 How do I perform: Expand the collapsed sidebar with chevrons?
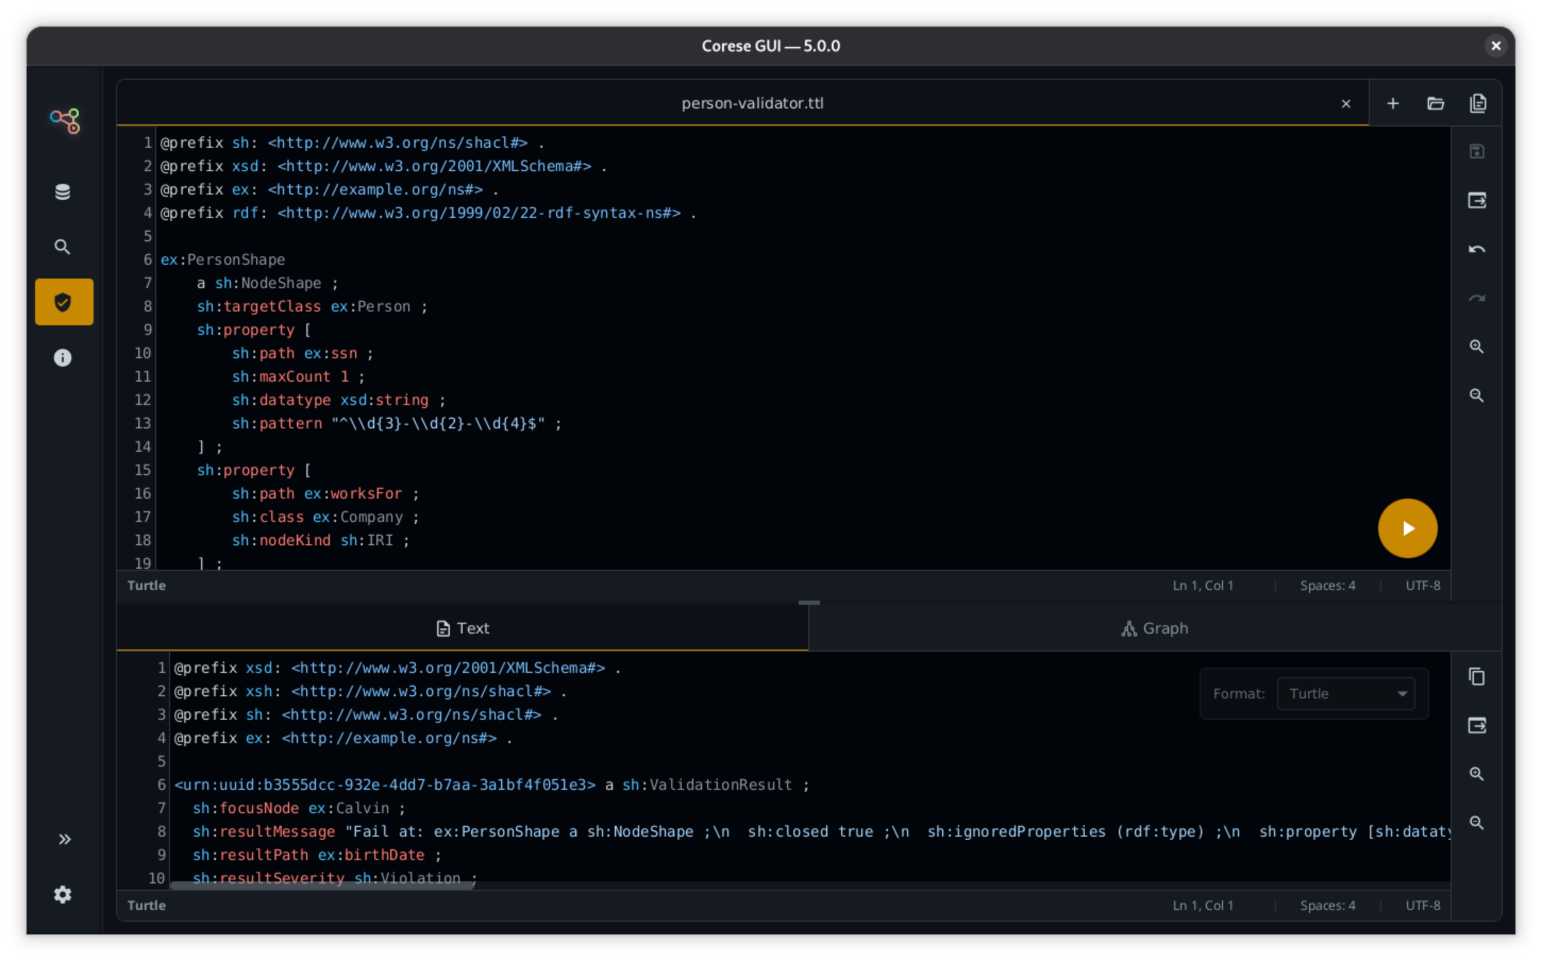point(65,839)
